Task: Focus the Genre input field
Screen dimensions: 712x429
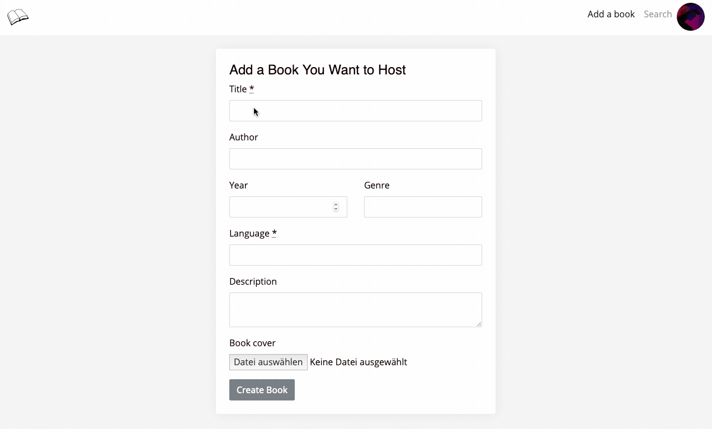Action: (x=422, y=206)
